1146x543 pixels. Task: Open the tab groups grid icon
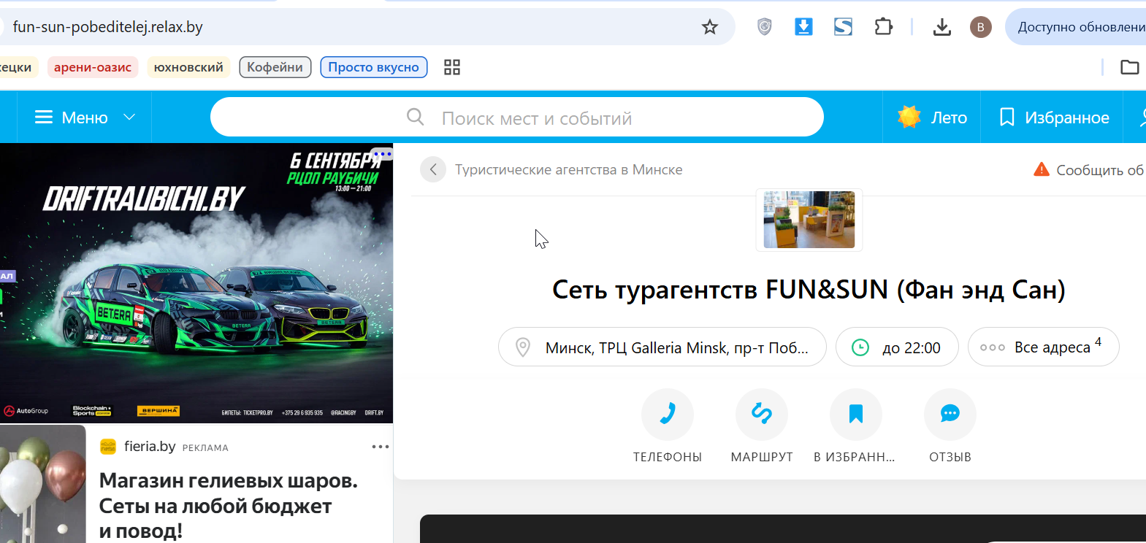tap(452, 67)
